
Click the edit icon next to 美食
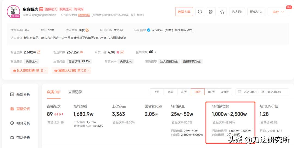87,30
